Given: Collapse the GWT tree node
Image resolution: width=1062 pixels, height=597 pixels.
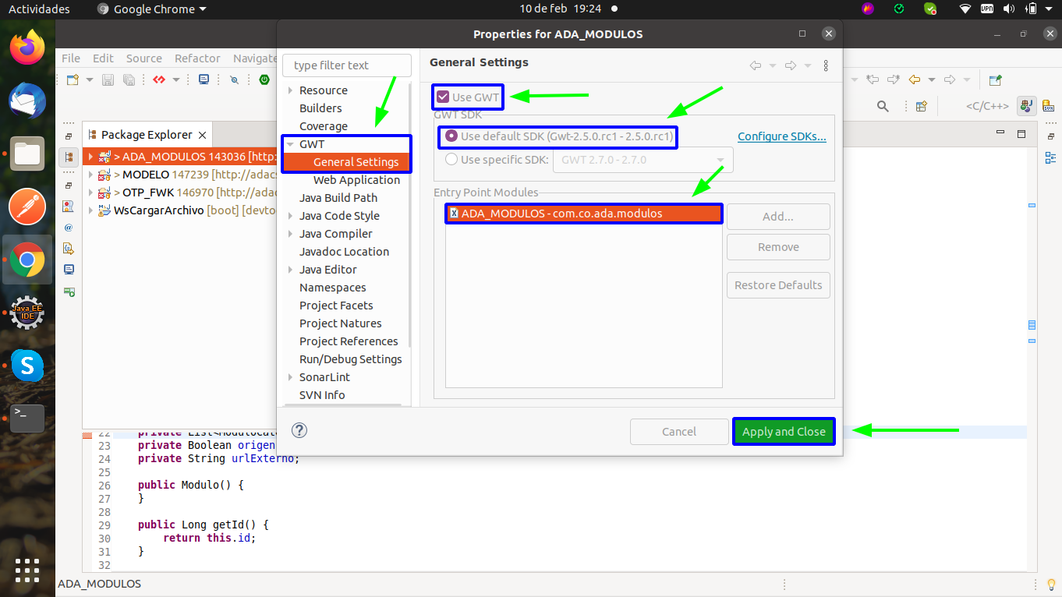Looking at the screenshot, I should click(290, 144).
